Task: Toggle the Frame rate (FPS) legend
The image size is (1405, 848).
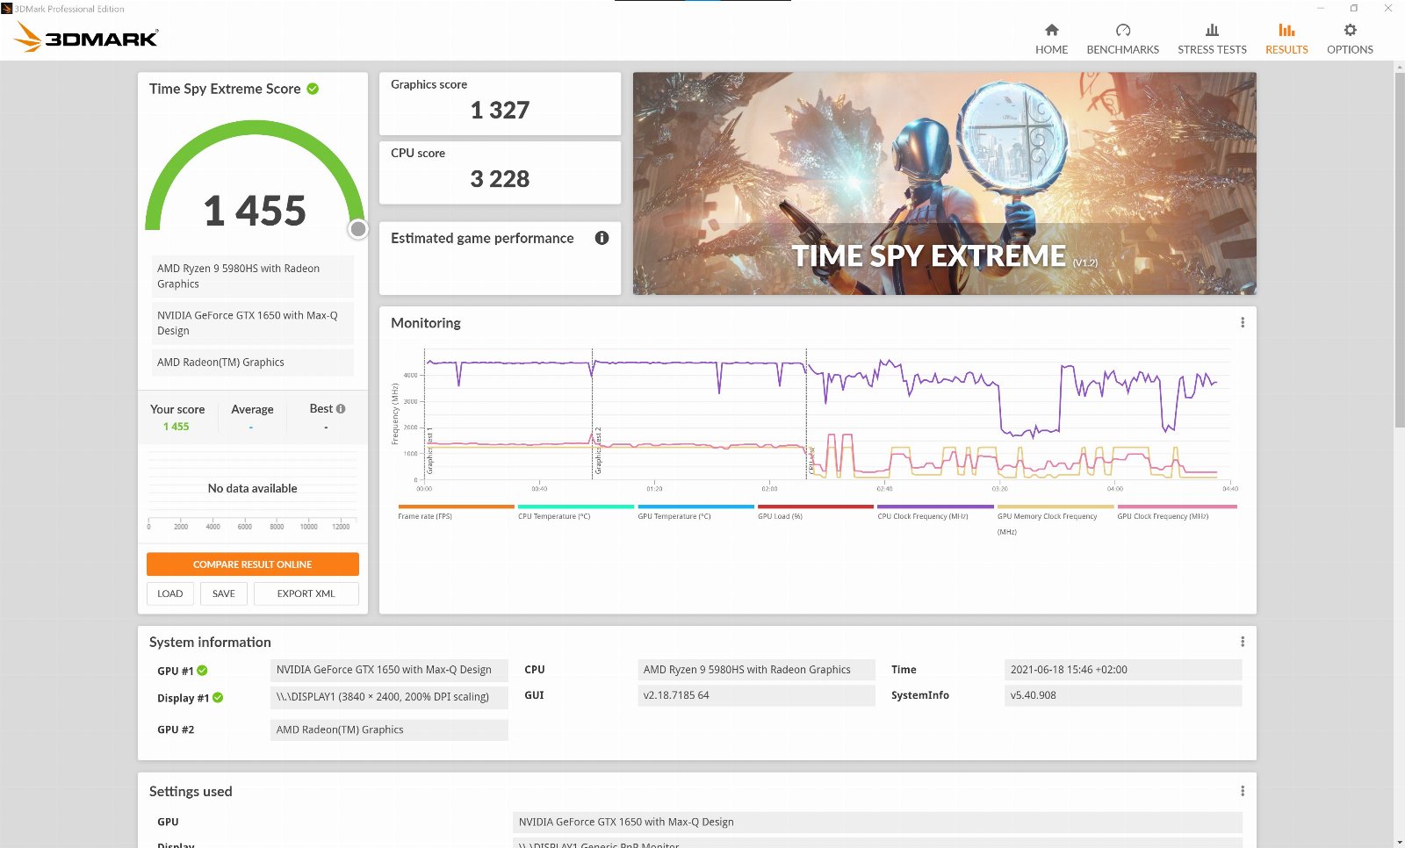Action: pos(456,512)
